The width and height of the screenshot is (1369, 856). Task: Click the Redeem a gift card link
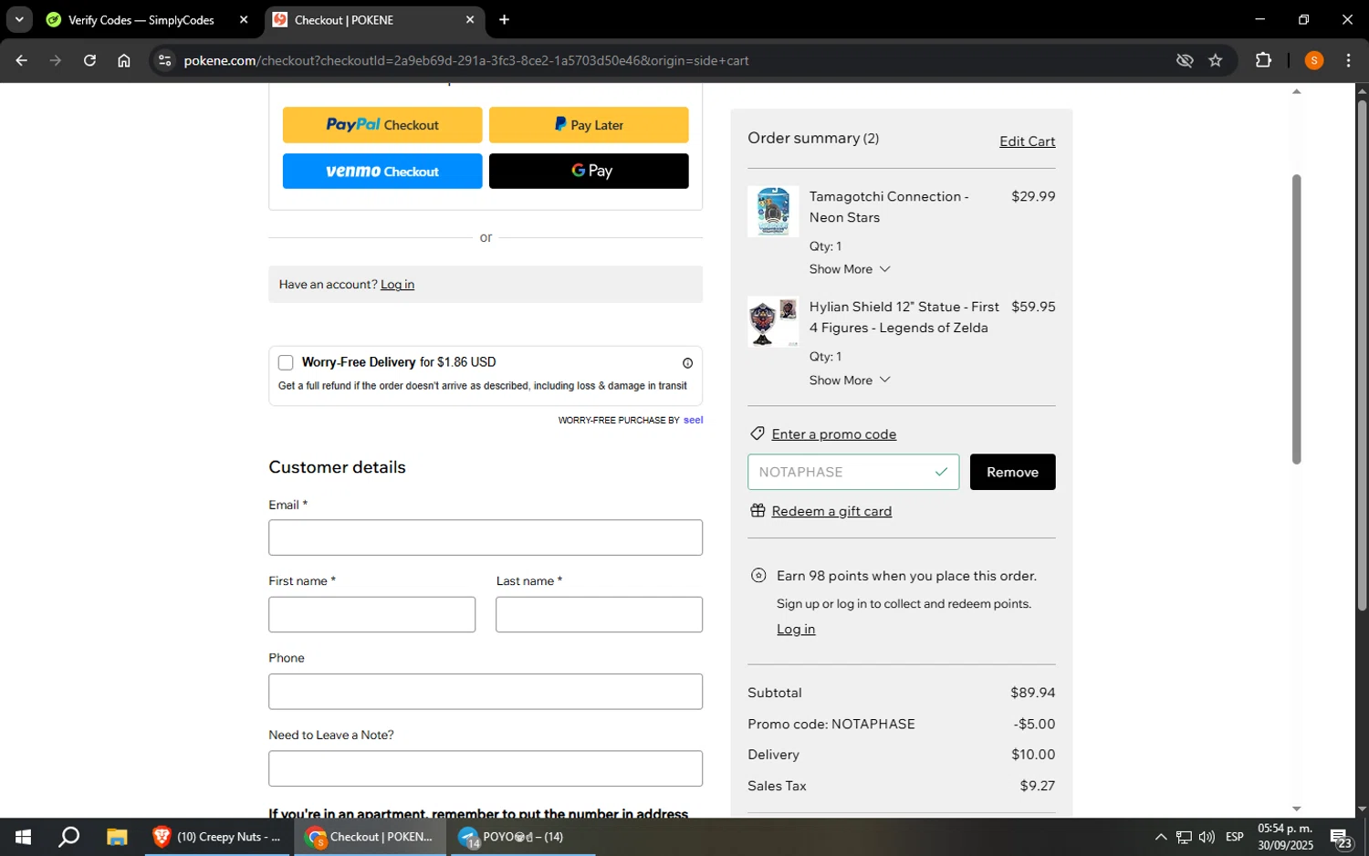(831, 511)
